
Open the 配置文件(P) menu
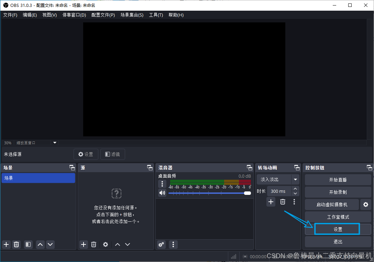(x=103, y=15)
